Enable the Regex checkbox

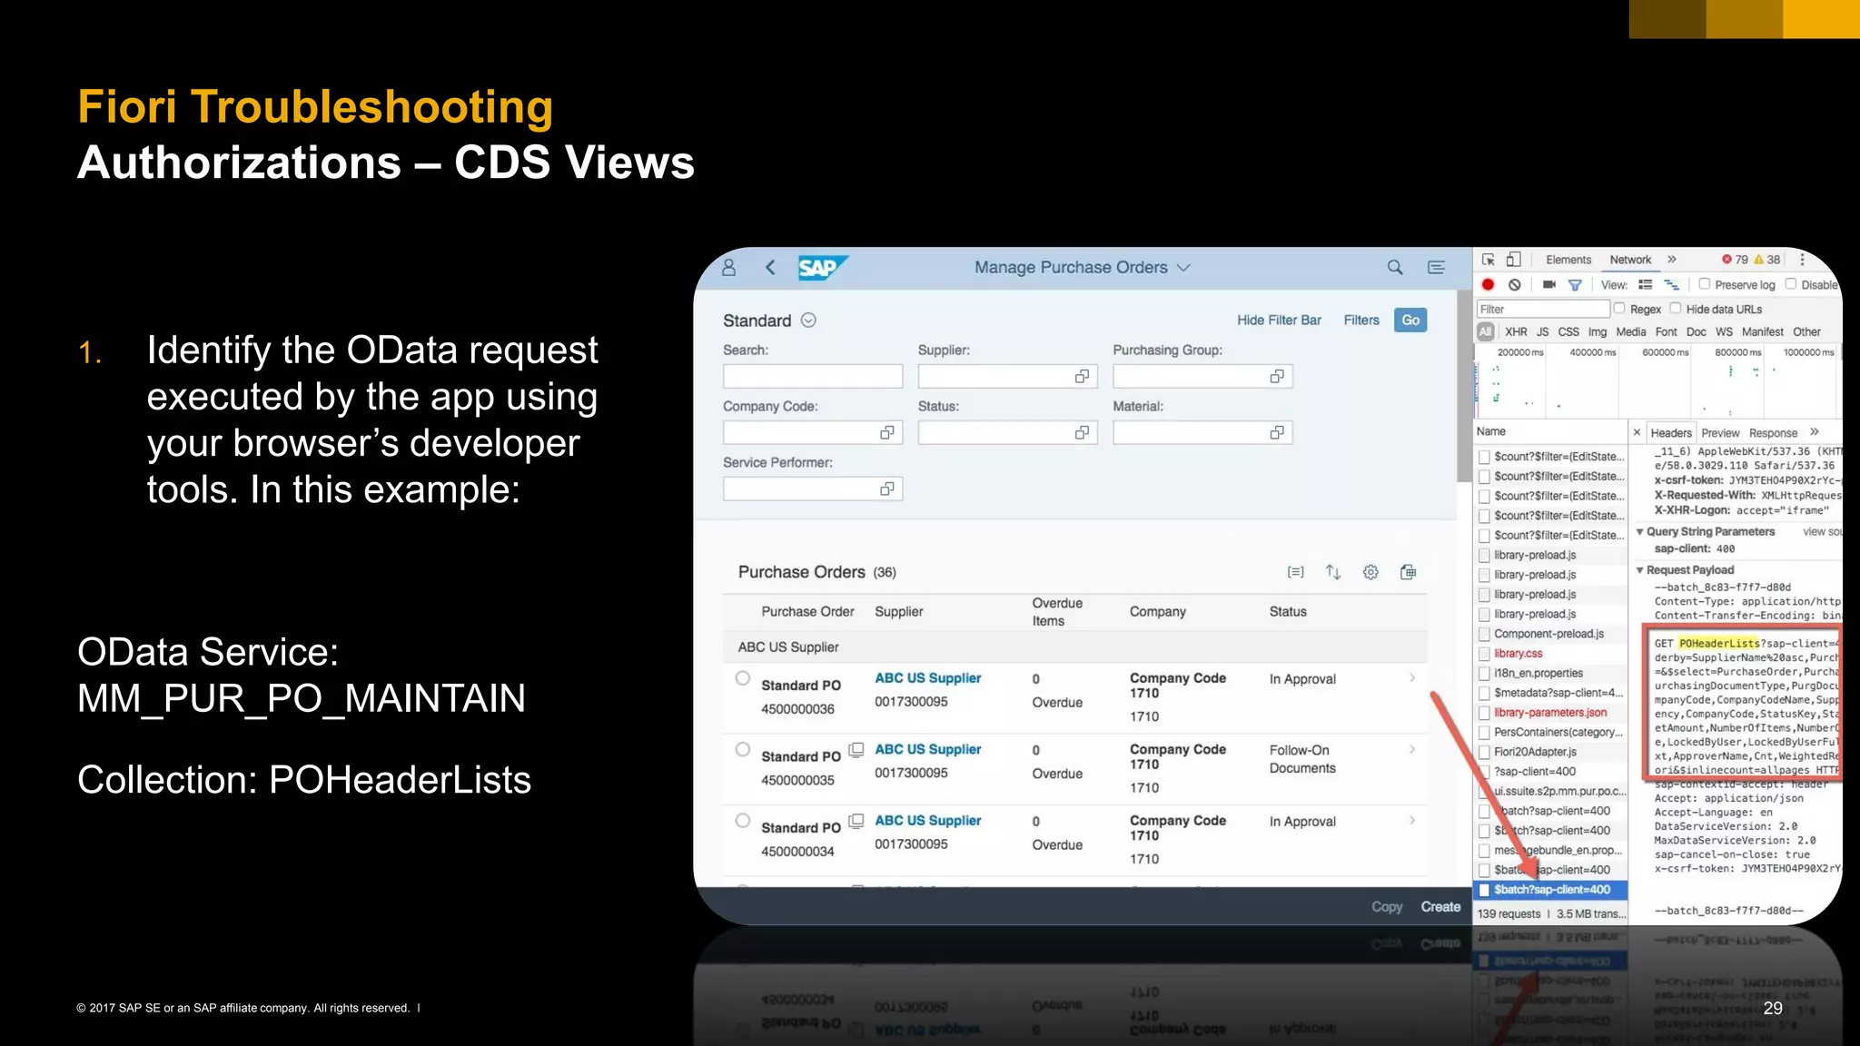click(1619, 309)
